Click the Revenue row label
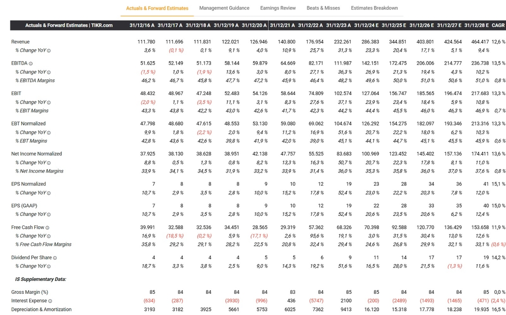 tap(20, 42)
